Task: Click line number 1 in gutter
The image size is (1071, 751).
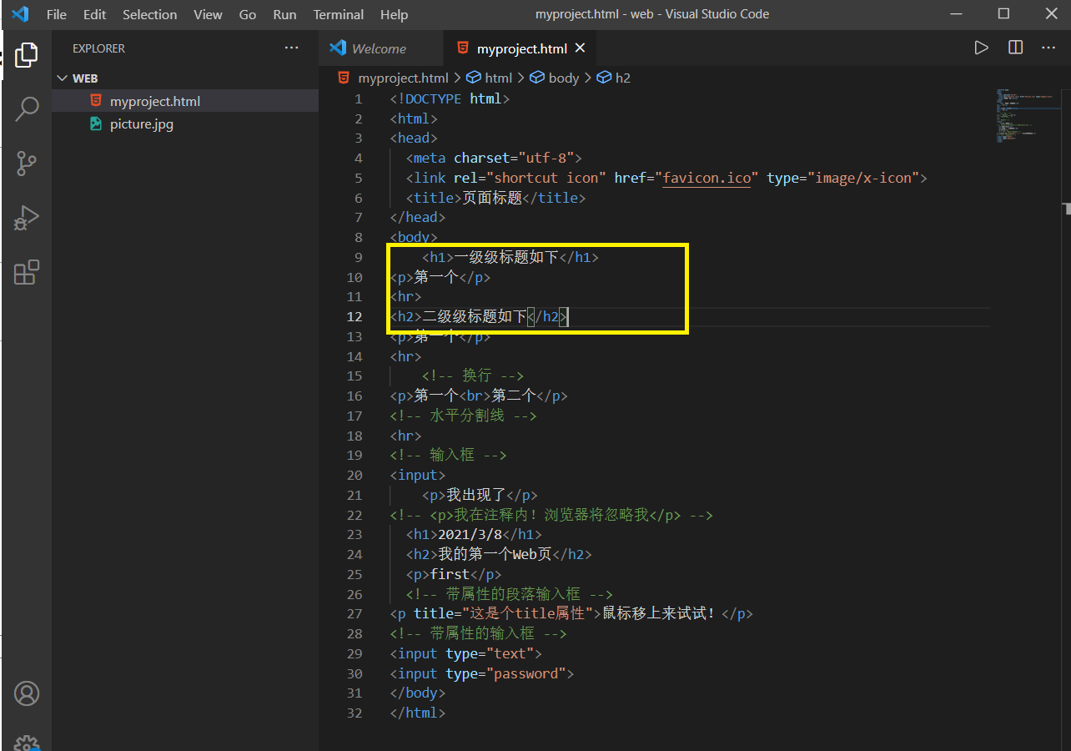Action: click(x=359, y=98)
